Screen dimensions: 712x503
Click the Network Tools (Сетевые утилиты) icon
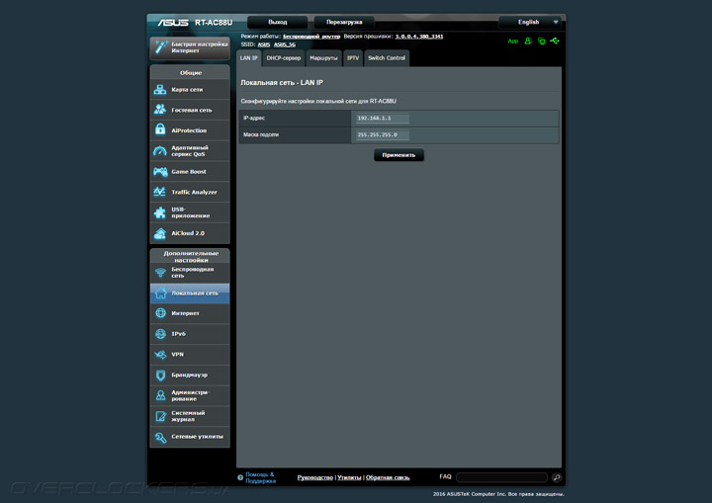[x=160, y=437]
